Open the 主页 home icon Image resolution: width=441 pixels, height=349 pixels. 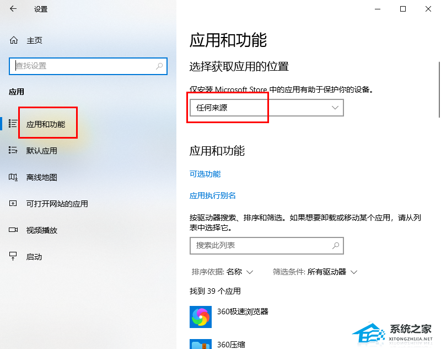click(x=13, y=40)
